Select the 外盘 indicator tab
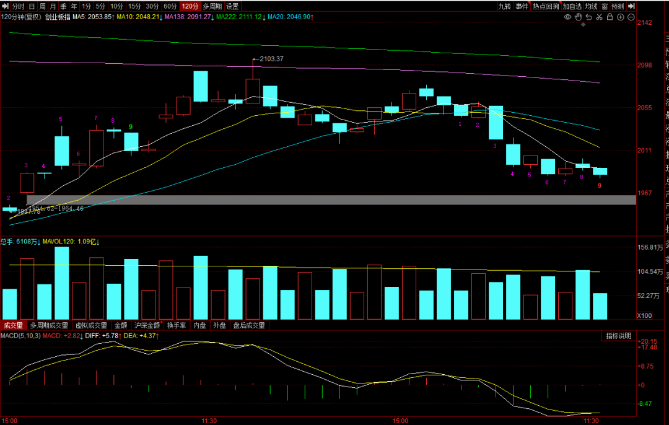669x425 pixels. (x=219, y=325)
